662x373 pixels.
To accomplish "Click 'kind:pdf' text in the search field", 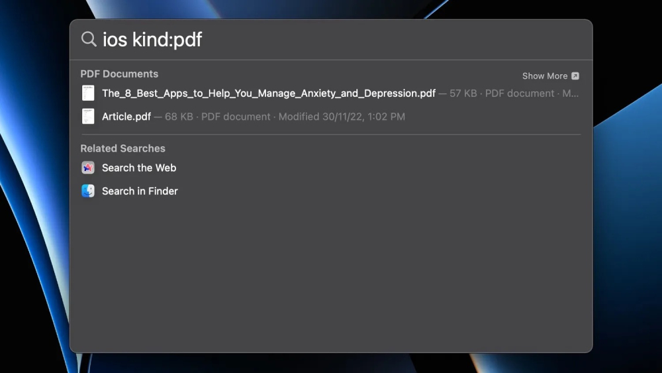I will coord(167,40).
